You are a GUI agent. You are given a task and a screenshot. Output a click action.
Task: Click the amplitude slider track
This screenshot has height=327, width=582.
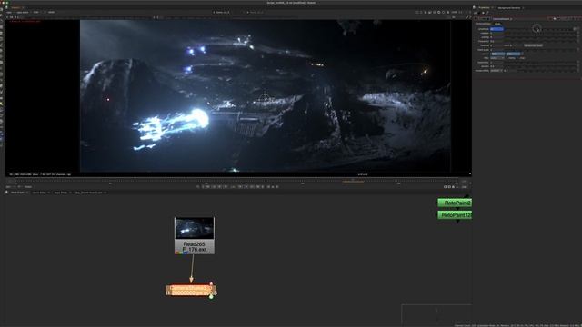pos(538,29)
